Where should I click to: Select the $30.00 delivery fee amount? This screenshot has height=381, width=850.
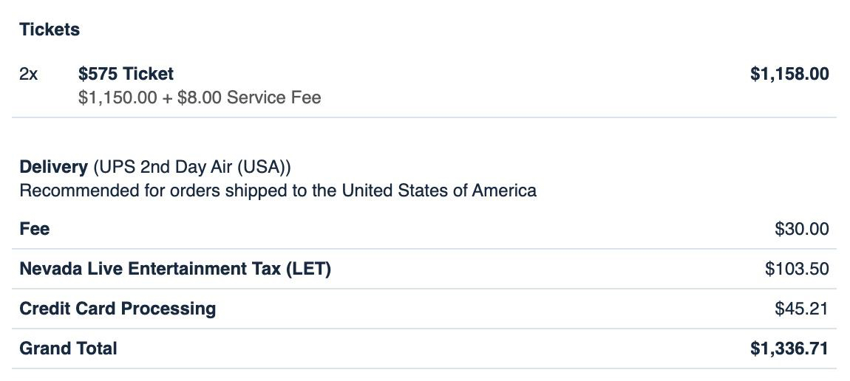click(x=802, y=229)
